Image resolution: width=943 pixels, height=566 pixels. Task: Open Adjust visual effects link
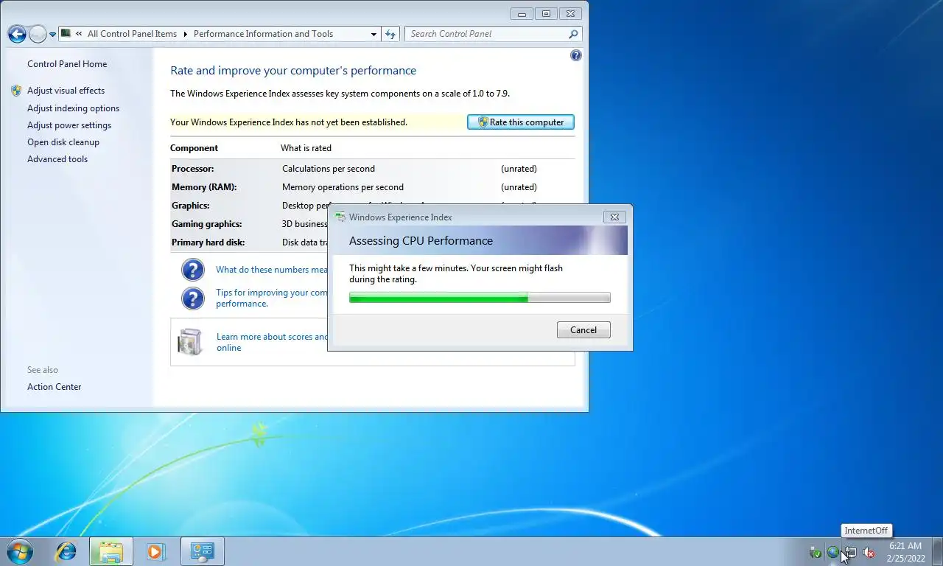tap(66, 91)
